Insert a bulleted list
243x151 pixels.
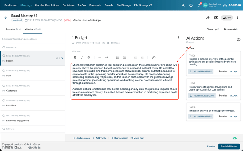pyautogui.click(x=117, y=57)
